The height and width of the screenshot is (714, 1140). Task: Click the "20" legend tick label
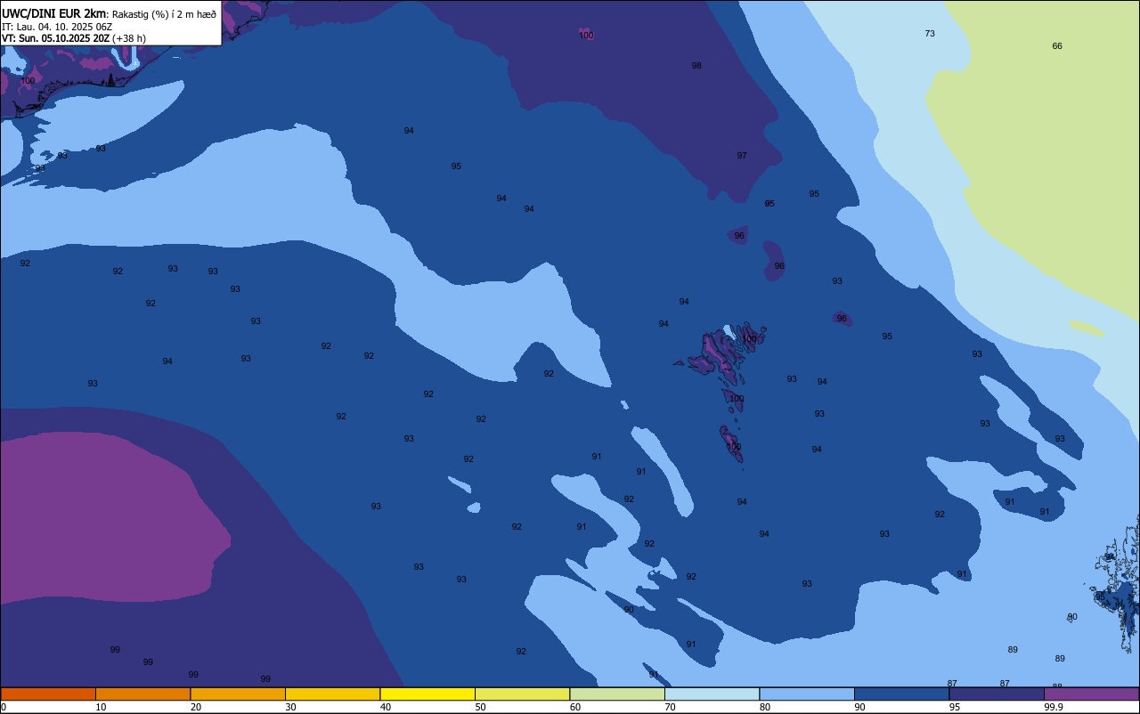(x=196, y=707)
